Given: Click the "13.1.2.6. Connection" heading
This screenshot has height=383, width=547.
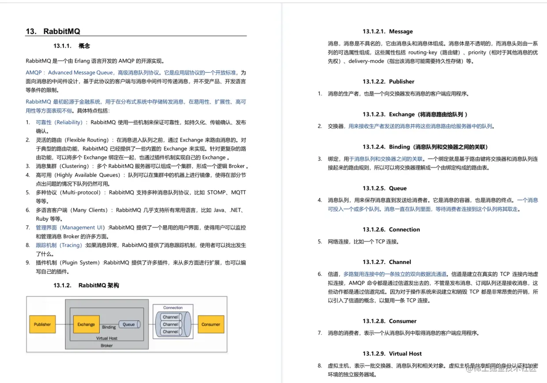Looking at the screenshot, I should tap(391, 230).
